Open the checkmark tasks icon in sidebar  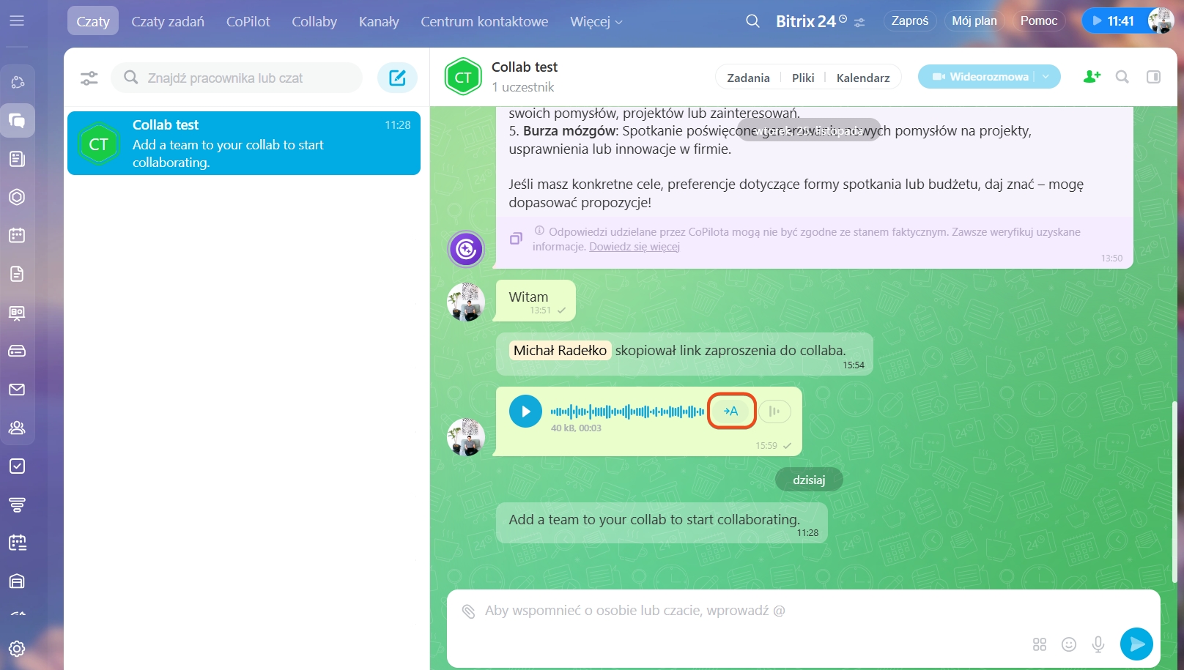coord(17,466)
